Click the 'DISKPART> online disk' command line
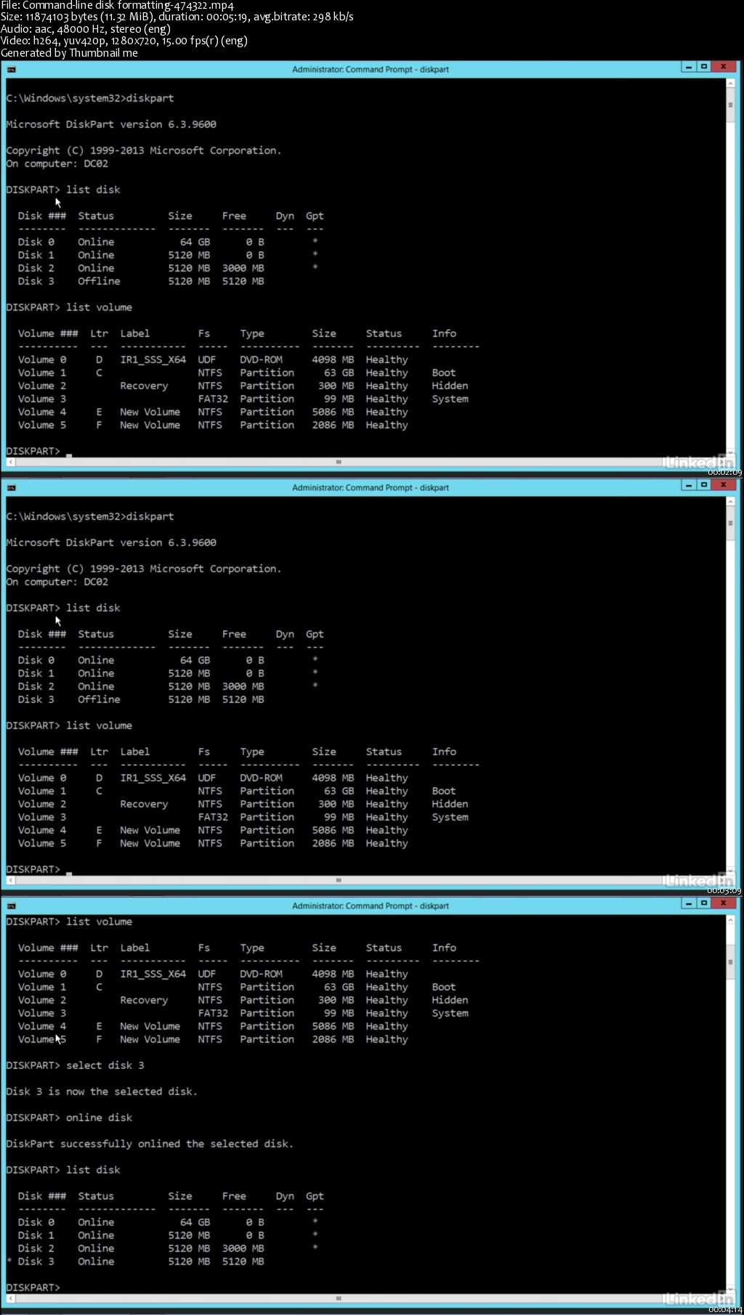Screen dimensions: 744x1315 pyautogui.click(x=69, y=1118)
